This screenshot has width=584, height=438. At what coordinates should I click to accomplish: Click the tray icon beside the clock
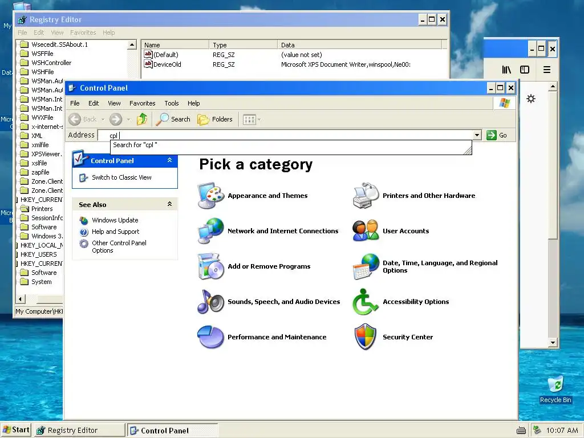click(x=537, y=430)
